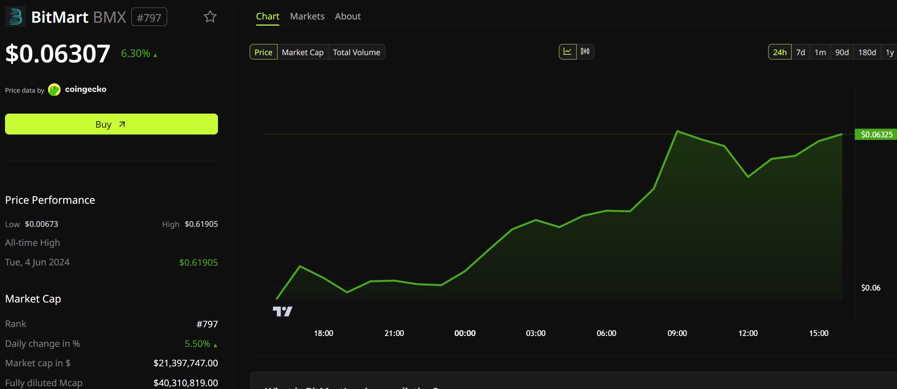The image size is (897, 389).
Task: Add BitMart to favorites with star icon
Action: [210, 17]
